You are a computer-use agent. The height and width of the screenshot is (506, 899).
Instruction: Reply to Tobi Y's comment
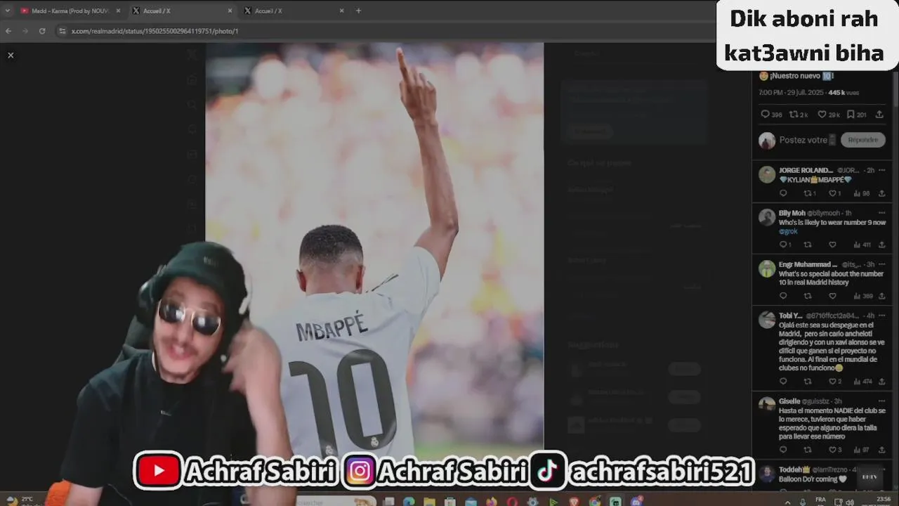pos(783,382)
